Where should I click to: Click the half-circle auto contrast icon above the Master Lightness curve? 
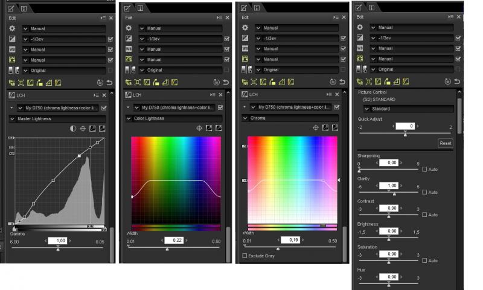pos(73,129)
